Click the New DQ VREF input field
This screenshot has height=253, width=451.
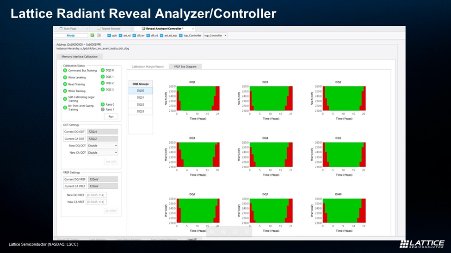pos(96,195)
